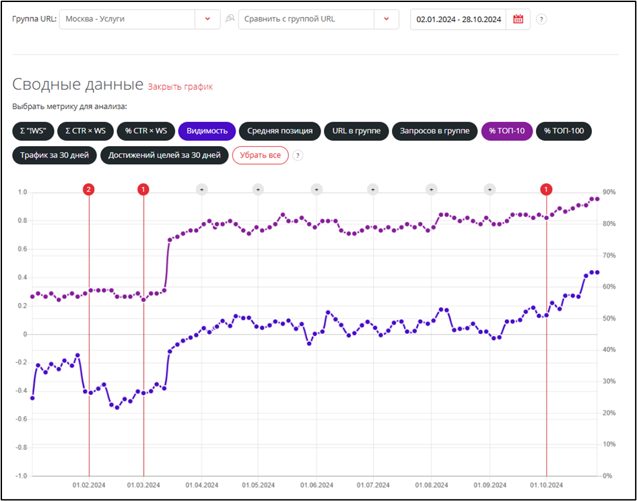This screenshot has width=637, height=501.
Task: Toggle the Видимость metric off
Action: [207, 131]
